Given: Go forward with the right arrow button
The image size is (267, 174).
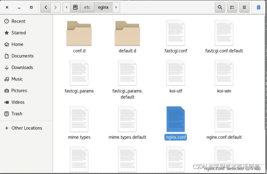Looking at the screenshot, I should point(55,7).
